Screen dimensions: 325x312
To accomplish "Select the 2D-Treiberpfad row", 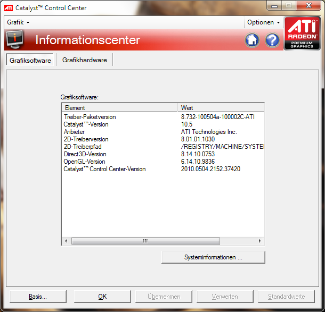I will coord(163,147).
